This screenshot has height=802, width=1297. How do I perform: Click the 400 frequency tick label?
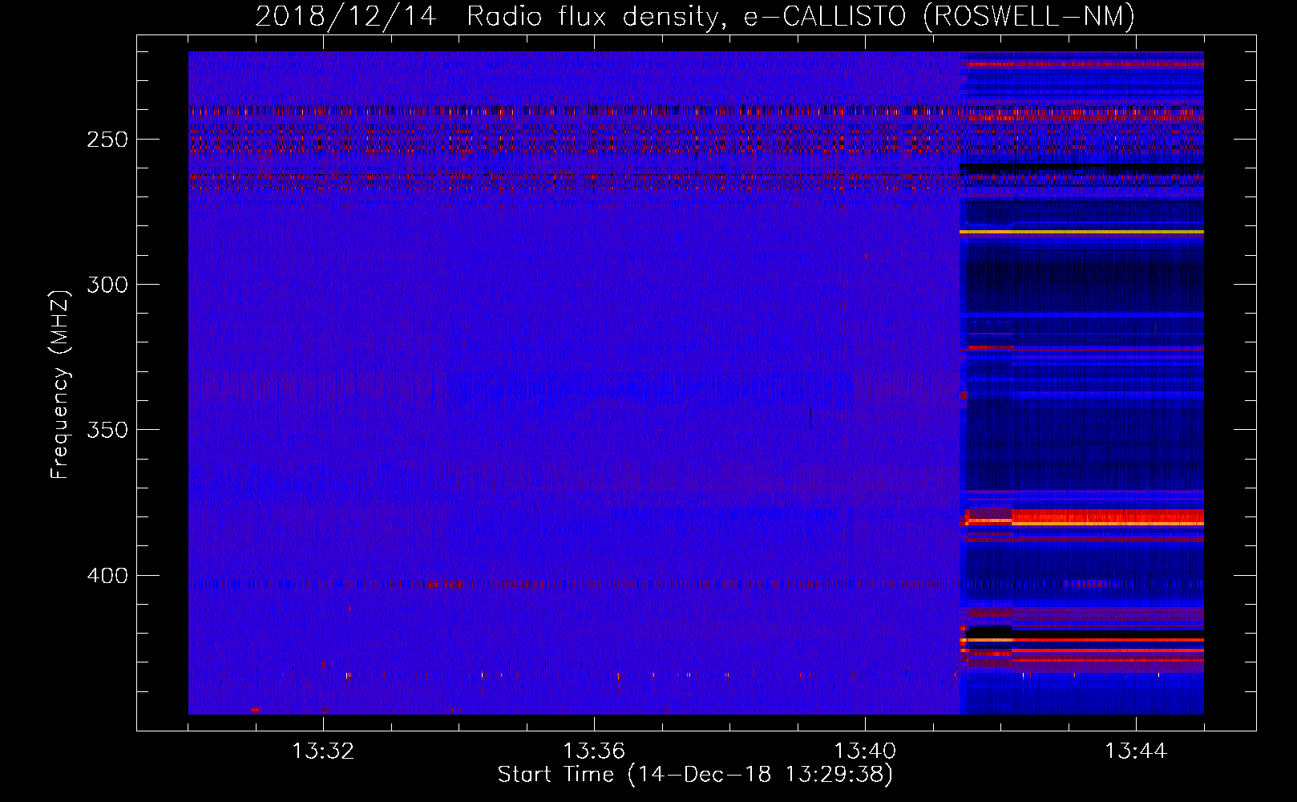point(107,576)
